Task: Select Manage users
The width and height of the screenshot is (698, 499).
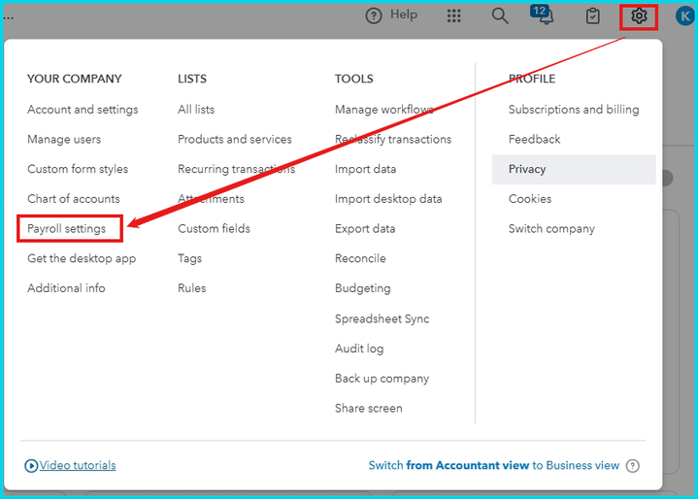Action: pos(64,140)
